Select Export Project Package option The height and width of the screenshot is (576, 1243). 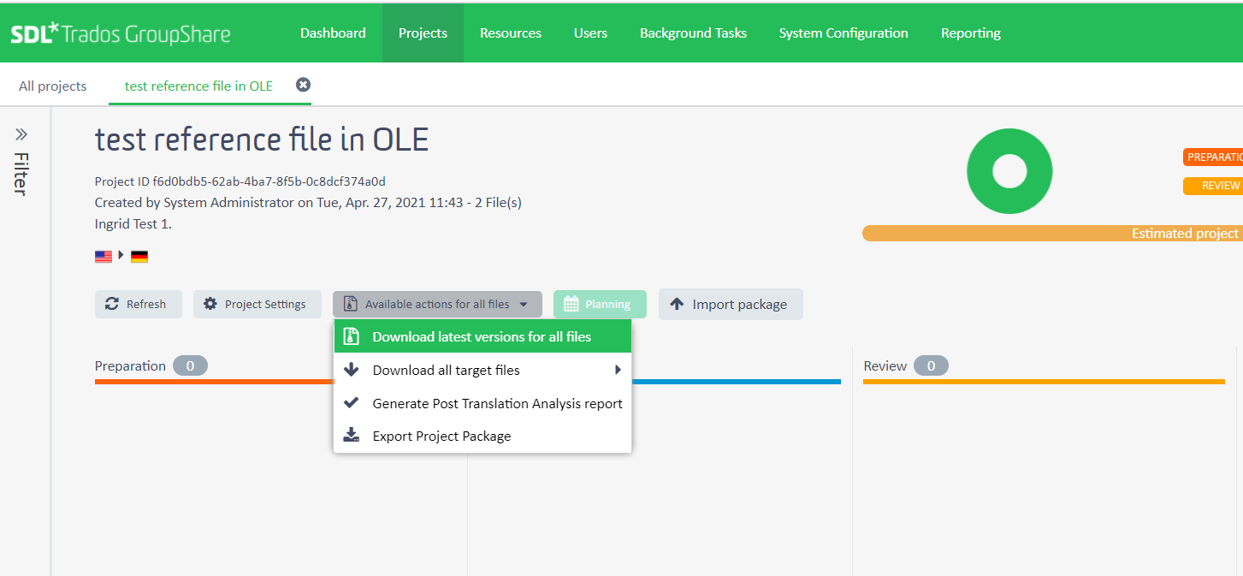441,436
